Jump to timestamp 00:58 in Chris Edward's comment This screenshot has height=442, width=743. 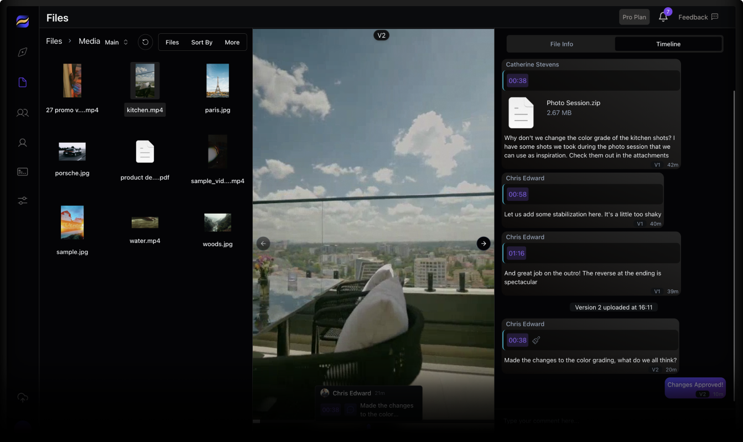point(516,194)
